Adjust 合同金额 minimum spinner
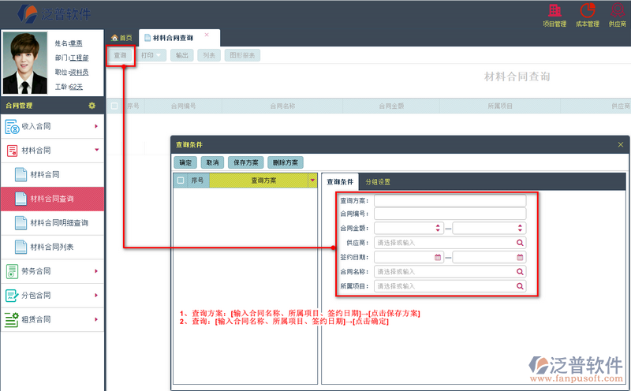 pyautogui.click(x=438, y=228)
